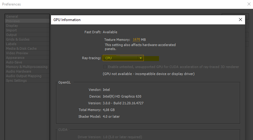Open Sync Settings preferences
The width and height of the screenshot is (253, 140).
[27, 81]
